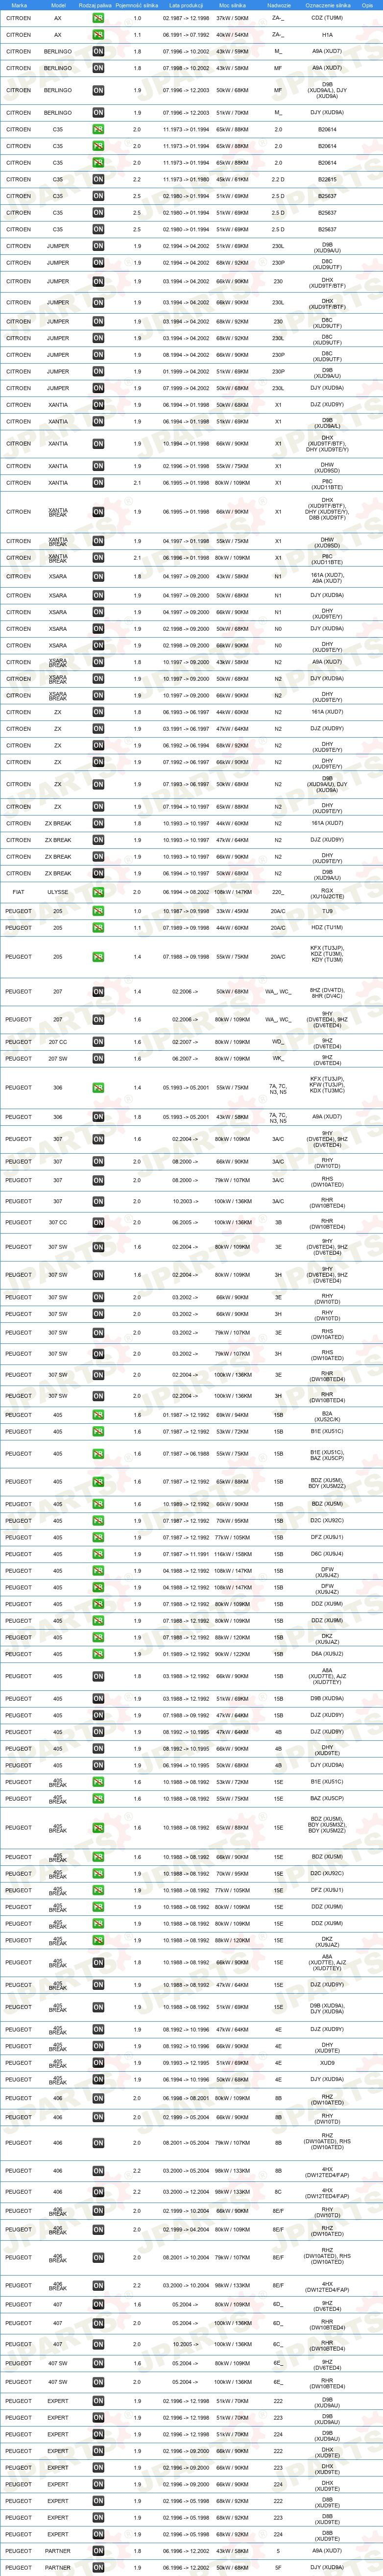Click the 307 CC model cell

58,1222
